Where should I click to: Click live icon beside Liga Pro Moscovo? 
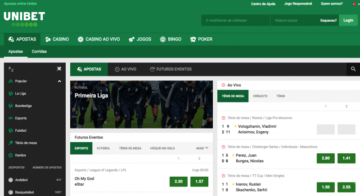pos(223,118)
